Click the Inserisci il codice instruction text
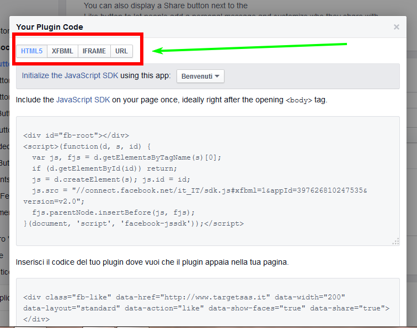This screenshot has height=328, width=417. click(152, 262)
